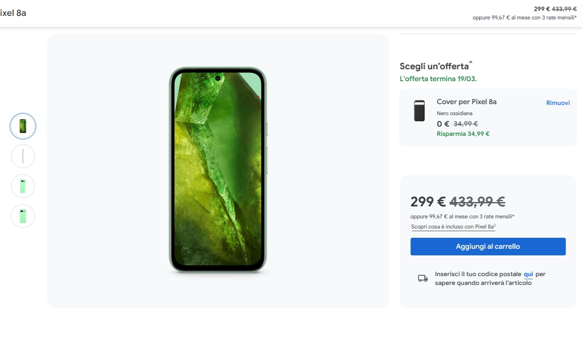Select the straight back-view phone thumbnail

[x=23, y=216]
